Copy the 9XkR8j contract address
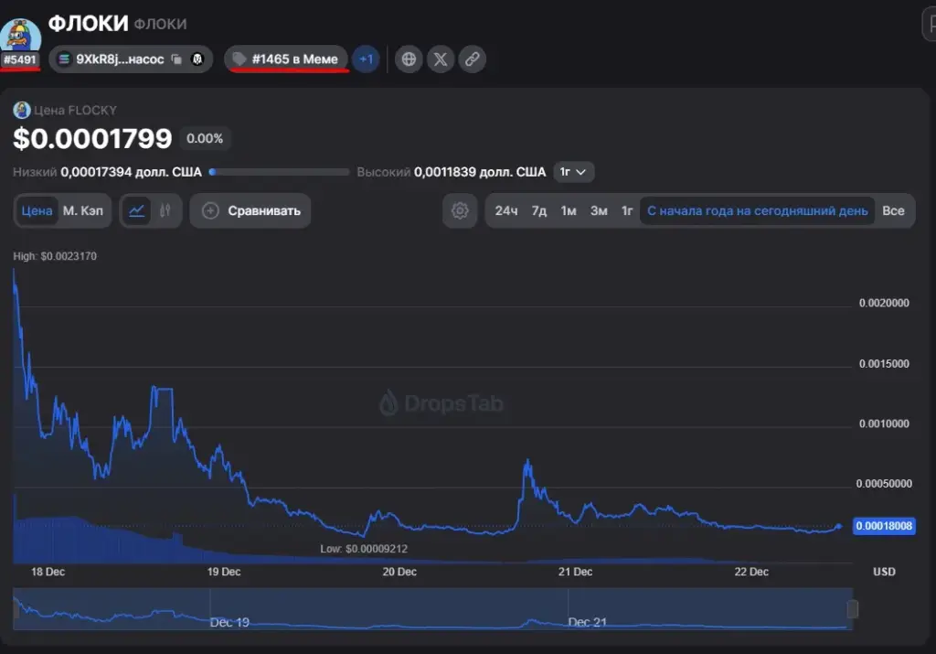The image size is (936, 654). [176, 59]
